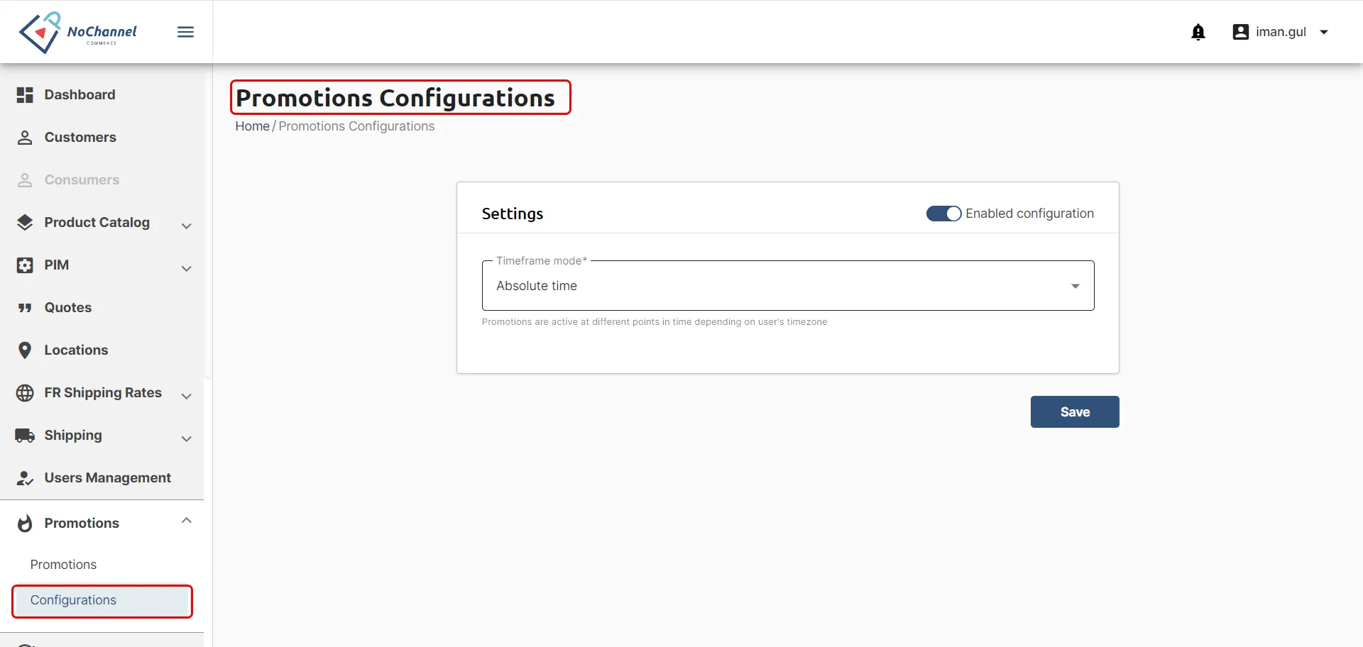This screenshot has width=1363, height=647.
Task: Select the Configurations submenu item
Action: click(x=102, y=600)
